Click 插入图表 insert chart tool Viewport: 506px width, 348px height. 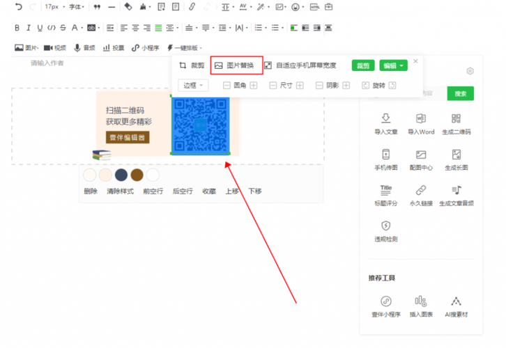pyautogui.click(x=421, y=306)
